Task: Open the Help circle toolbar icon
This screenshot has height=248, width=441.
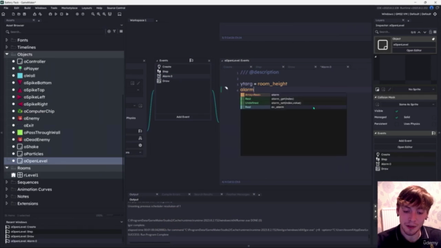Action: (x=83, y=14)
